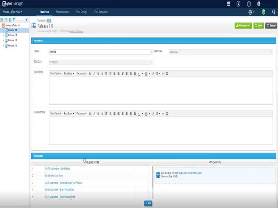Screen dimensions: 278x208
Task: Open the green notifications bell
Action: click(263, 12)
